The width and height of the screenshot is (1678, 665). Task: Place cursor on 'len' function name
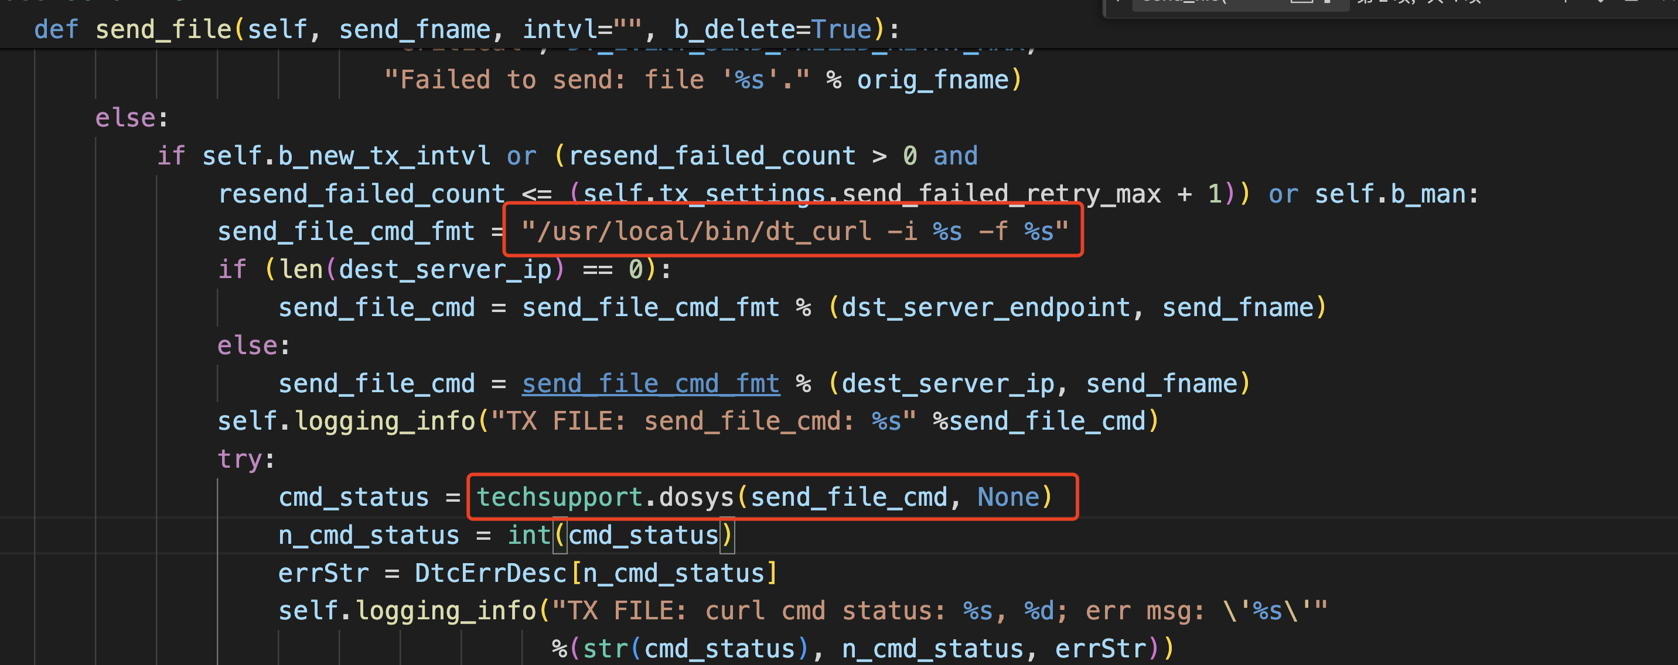(x=302, y=269)
